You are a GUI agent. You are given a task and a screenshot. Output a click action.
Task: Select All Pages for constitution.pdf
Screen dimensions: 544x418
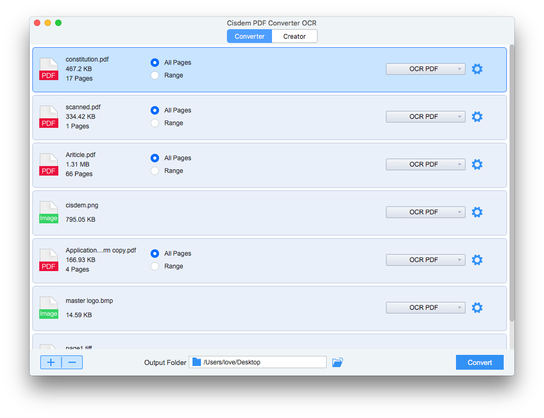coord(155,63)
